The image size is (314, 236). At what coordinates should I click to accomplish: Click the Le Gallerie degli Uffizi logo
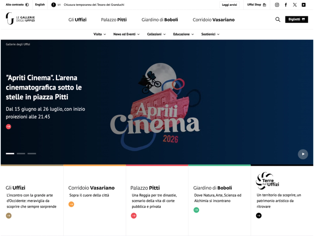20,19
